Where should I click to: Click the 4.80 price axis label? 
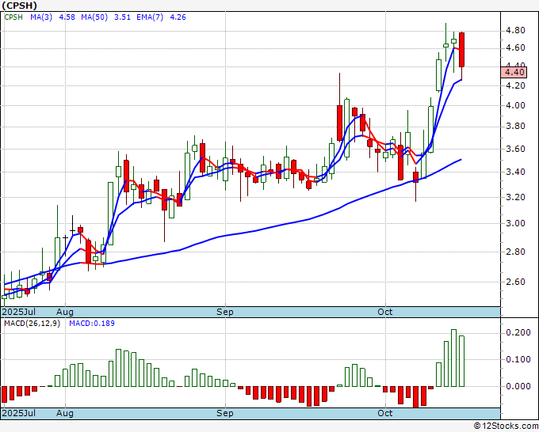[x=515, y=31]
